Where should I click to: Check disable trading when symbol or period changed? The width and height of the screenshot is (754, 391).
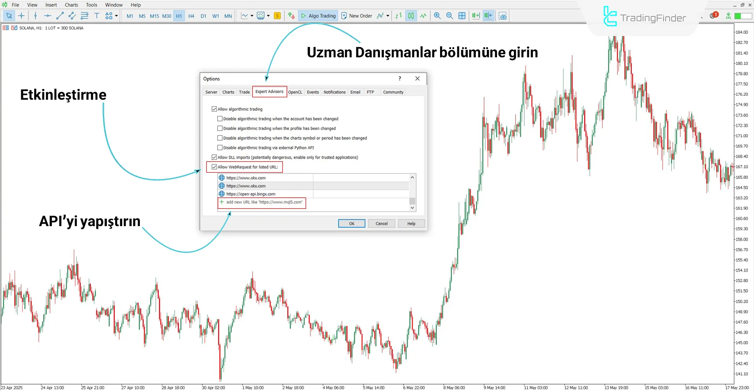[x=220, y=138]
